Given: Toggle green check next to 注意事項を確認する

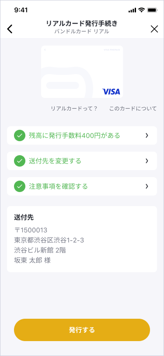Looking at the screenshot, I should tap(20, 186).
